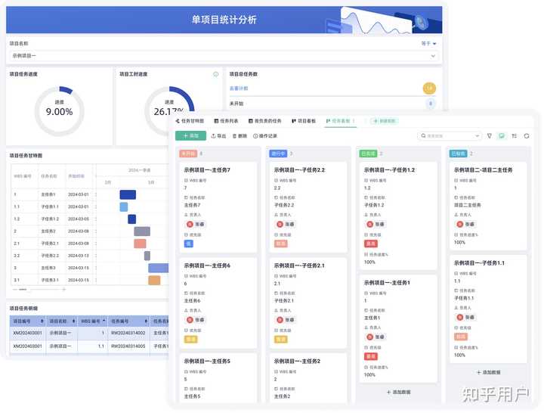Click the 未开始 orange column label
544x413 pixels.
pos(188,154)
